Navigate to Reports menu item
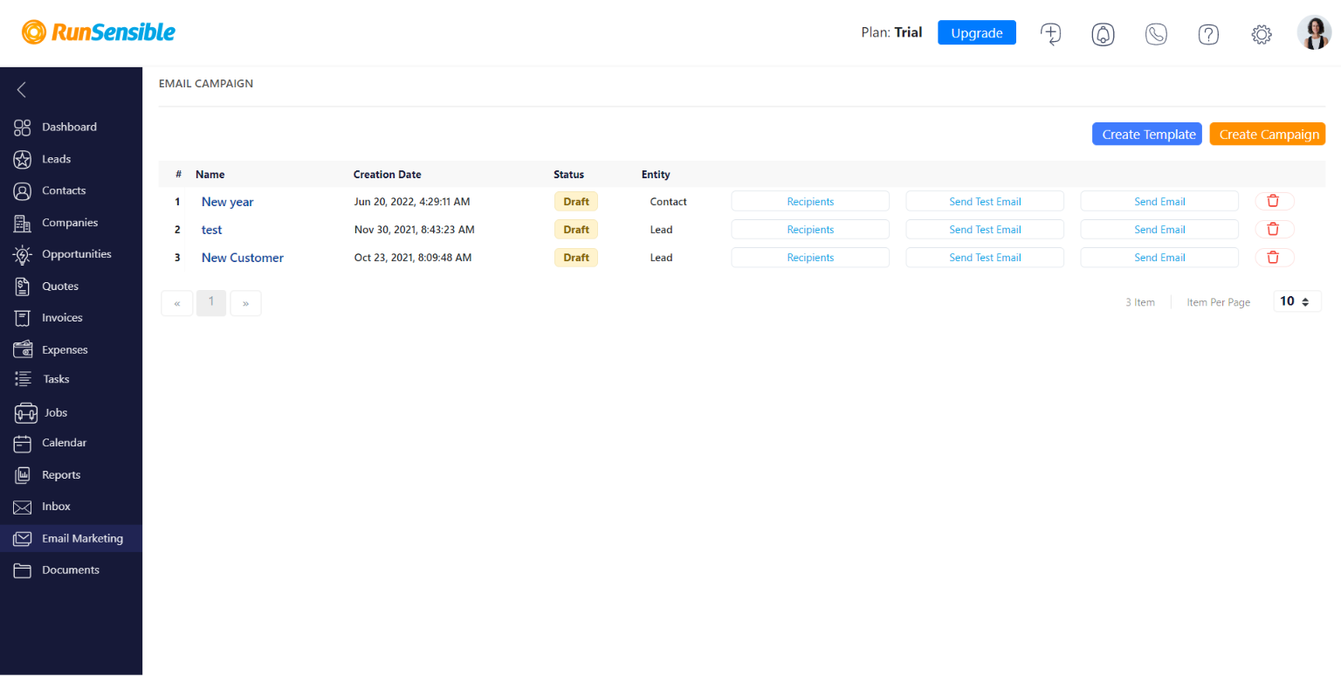 click(x=61, y=475)
